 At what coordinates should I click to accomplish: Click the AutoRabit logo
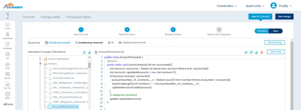point(13,6)
